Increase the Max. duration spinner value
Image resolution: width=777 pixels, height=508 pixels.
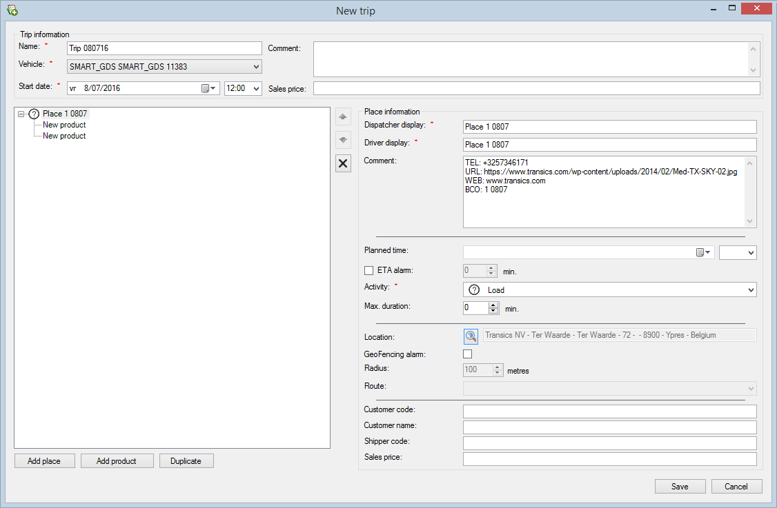click(x=494, y=305)
